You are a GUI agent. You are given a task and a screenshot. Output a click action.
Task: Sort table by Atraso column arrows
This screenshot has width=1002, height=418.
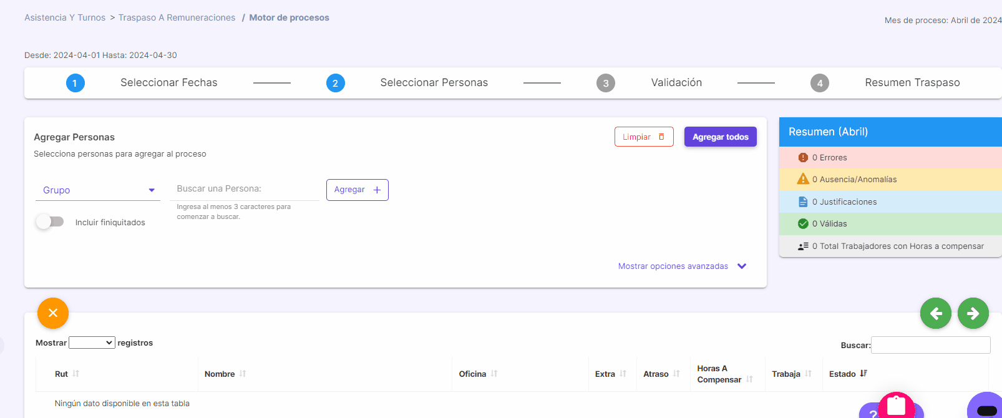tap(676, 374)
